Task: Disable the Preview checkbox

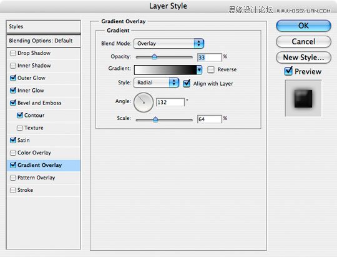Action: 288,71
